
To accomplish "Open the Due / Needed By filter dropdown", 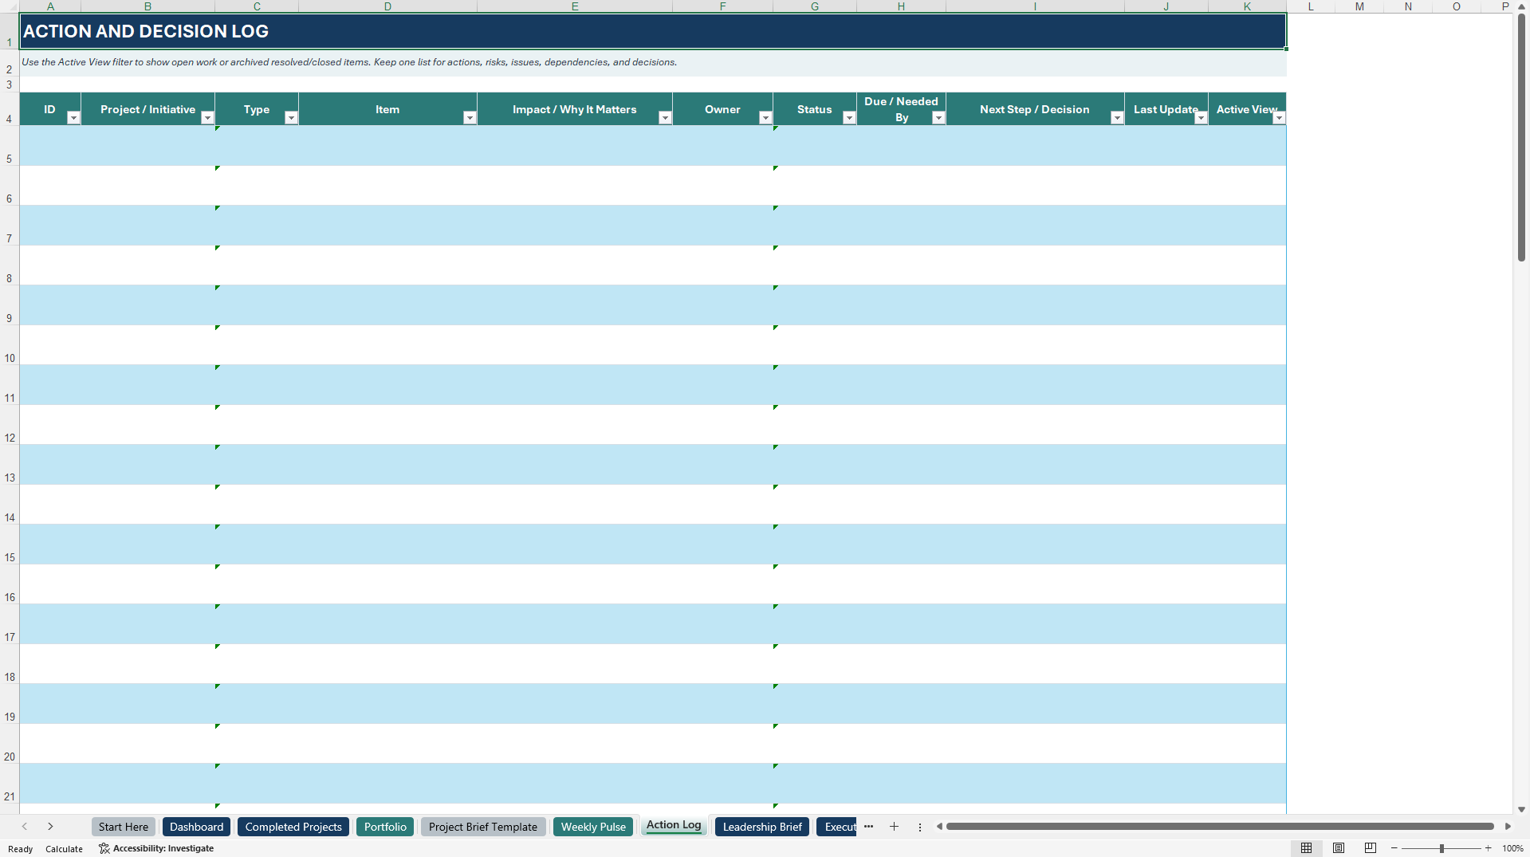I will tap(938, 118).
